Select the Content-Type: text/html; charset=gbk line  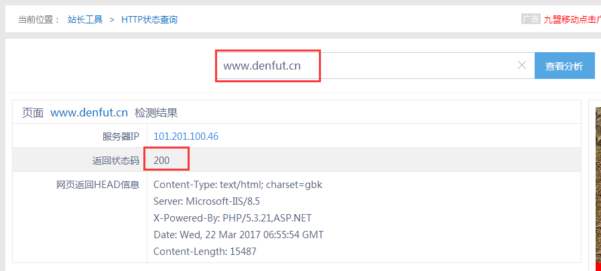tap(238, 185)
